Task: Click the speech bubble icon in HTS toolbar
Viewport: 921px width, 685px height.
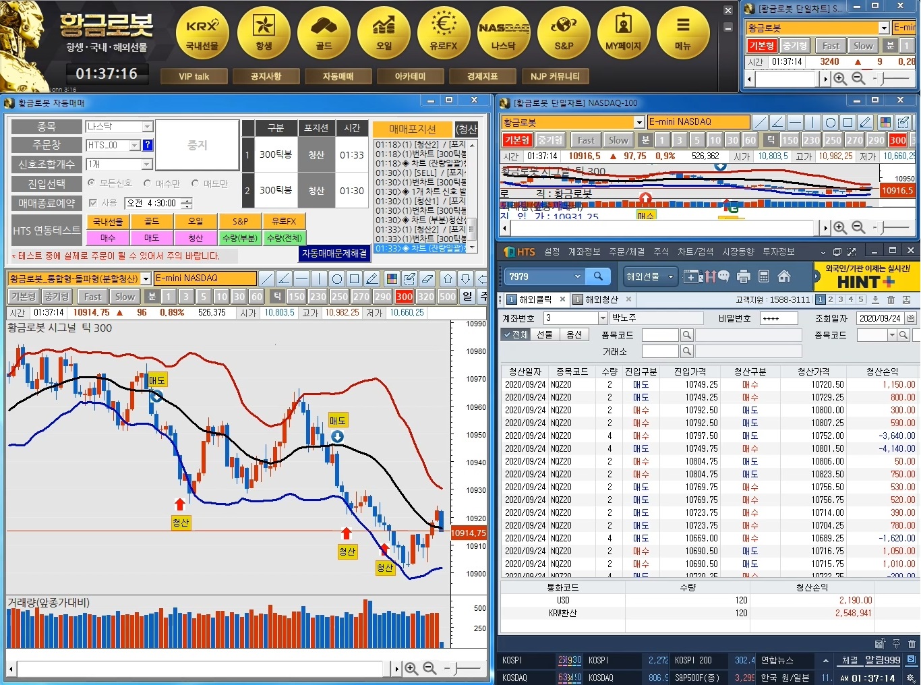Action: [723, 276]
